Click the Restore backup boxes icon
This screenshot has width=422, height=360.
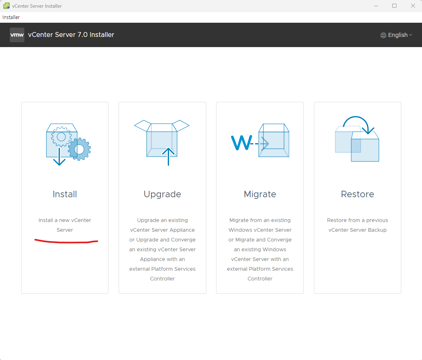tap(357, 139)
